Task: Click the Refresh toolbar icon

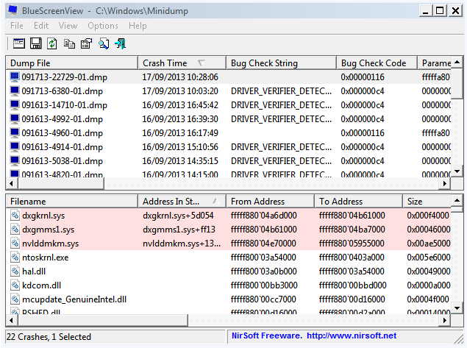Action: coord(51,43)
